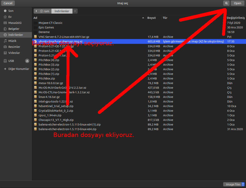Select PitchBox.zip file
246x188 pixels.
[139, 78]
